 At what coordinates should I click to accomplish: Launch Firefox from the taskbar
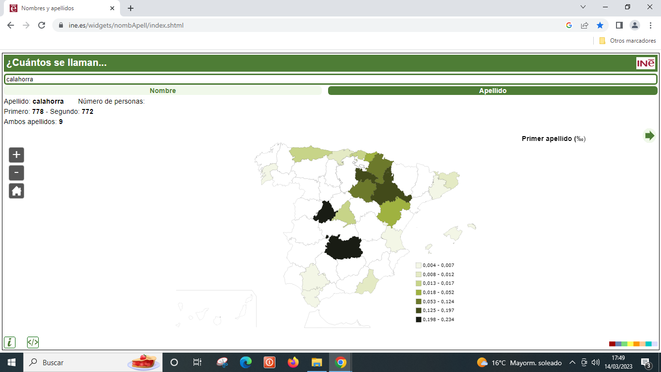[x=293, y=362]
